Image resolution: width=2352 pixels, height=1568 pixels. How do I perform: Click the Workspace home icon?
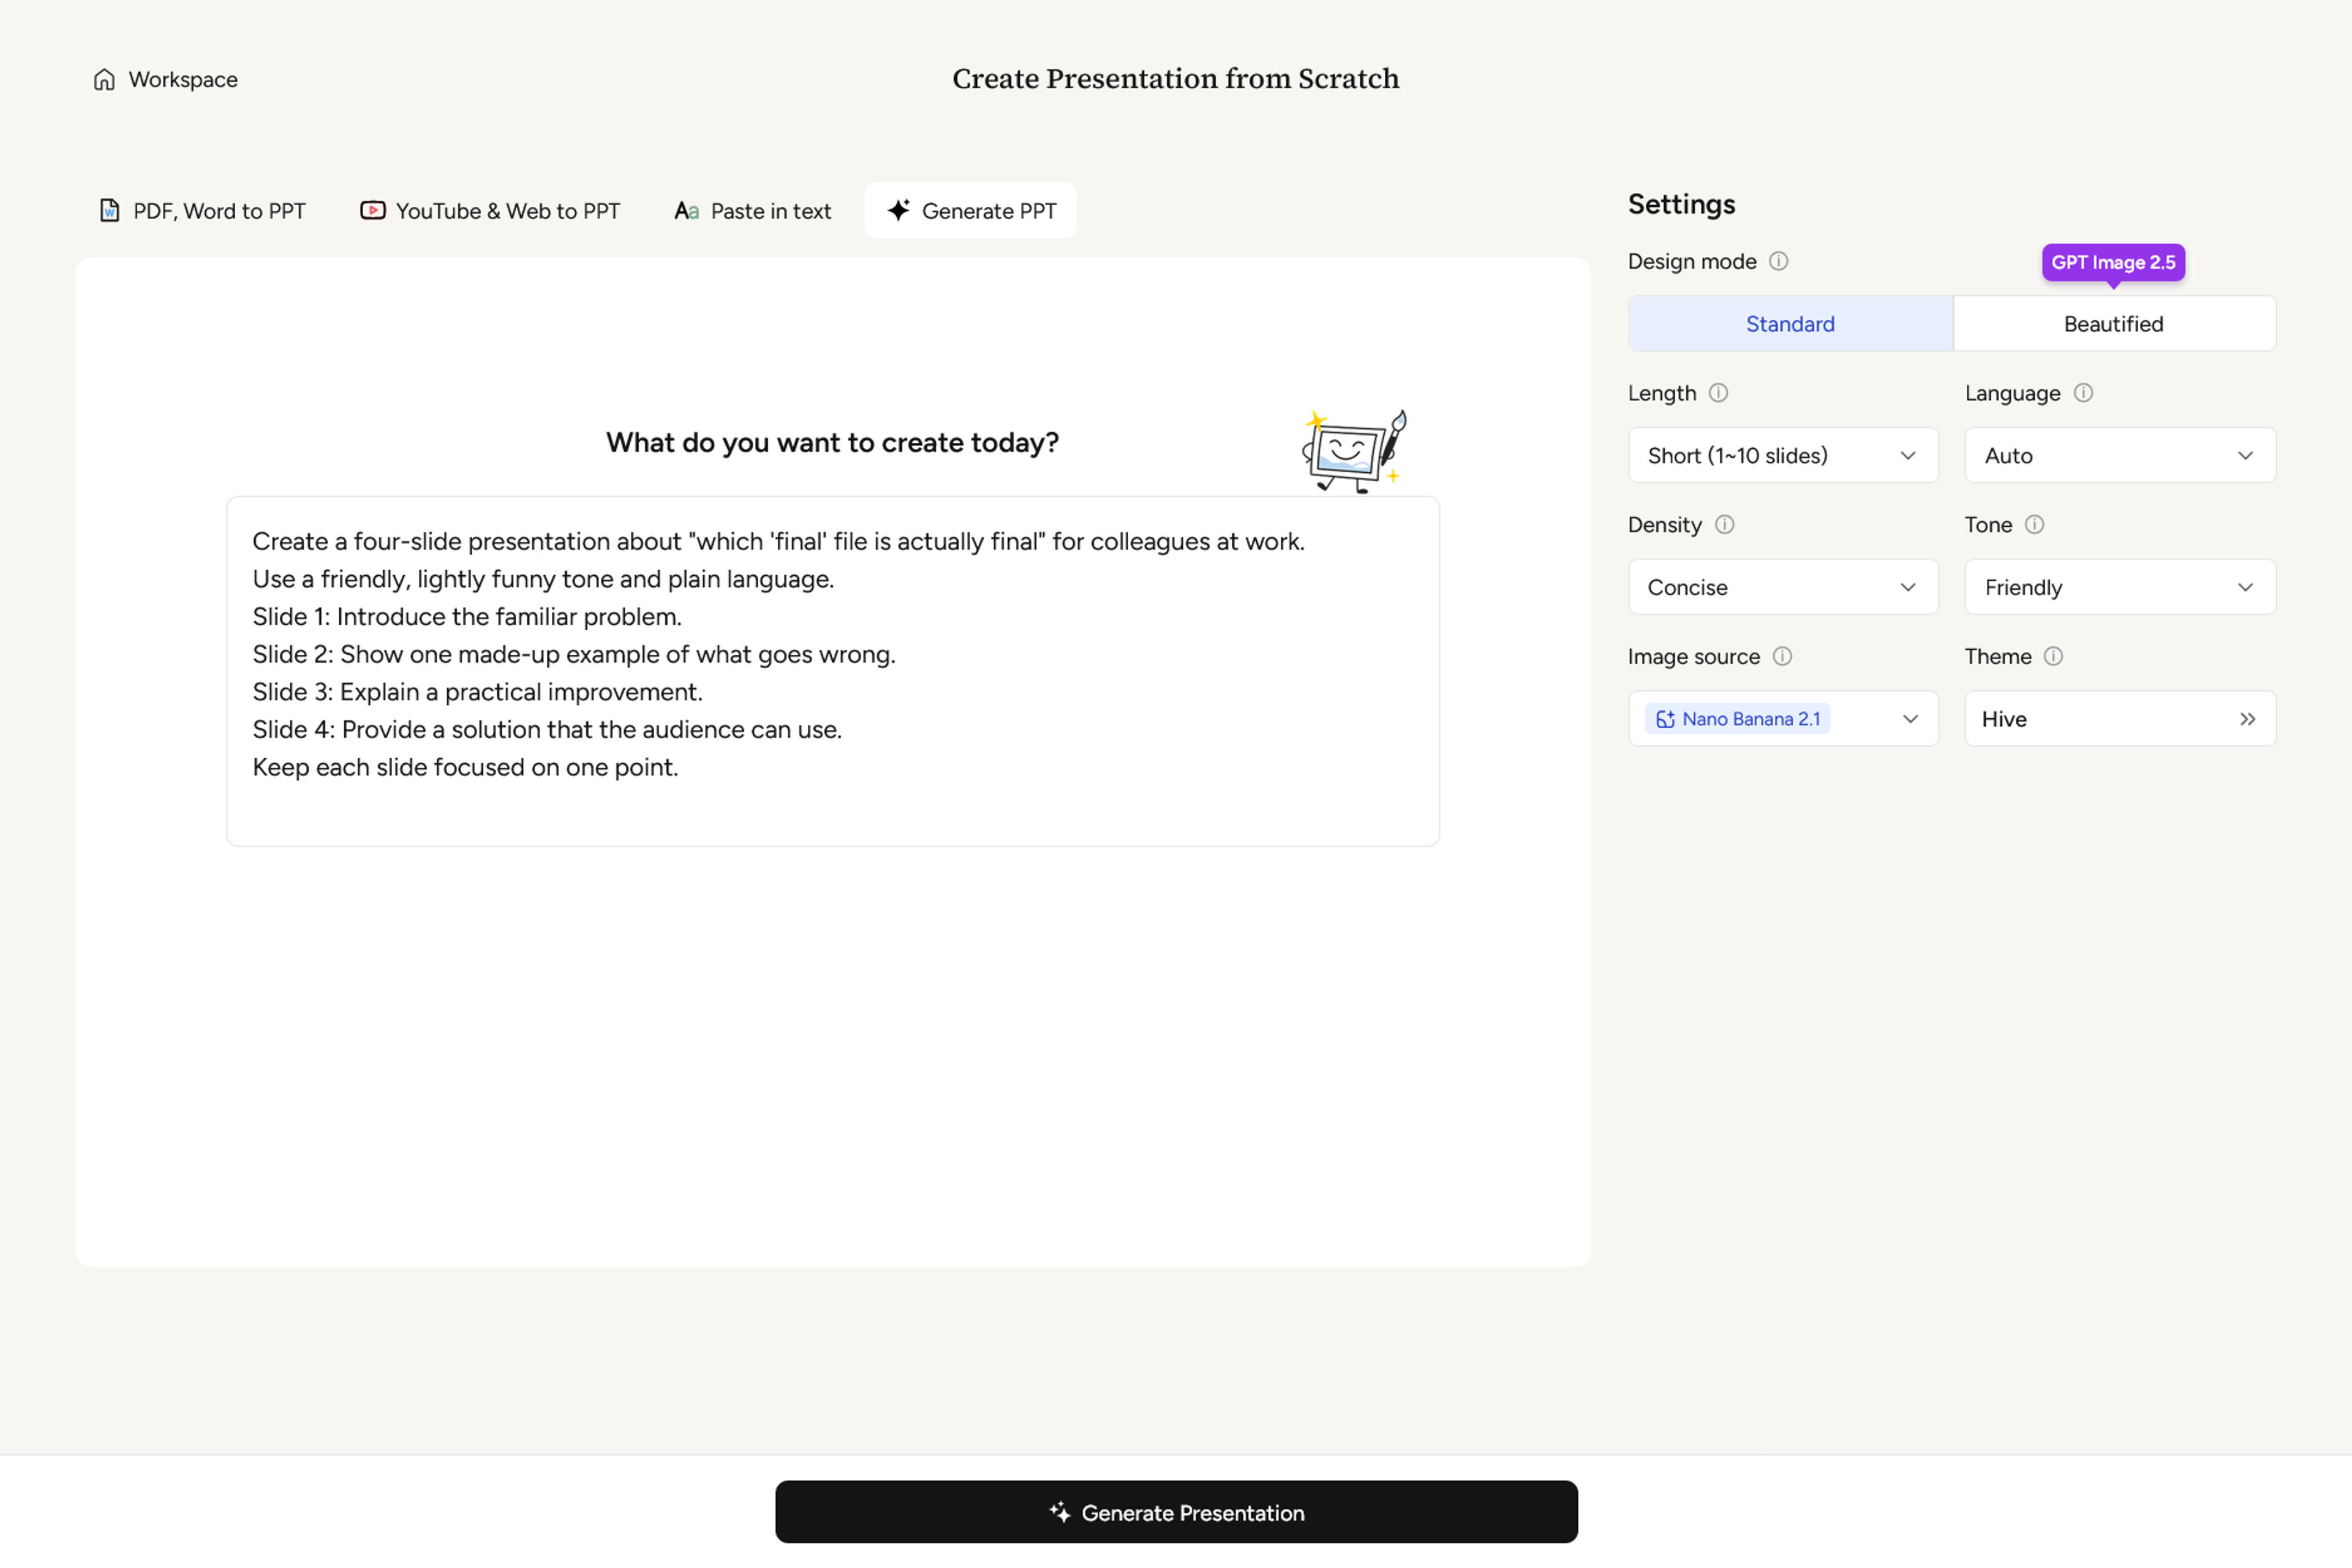click(x=104, y=80)
